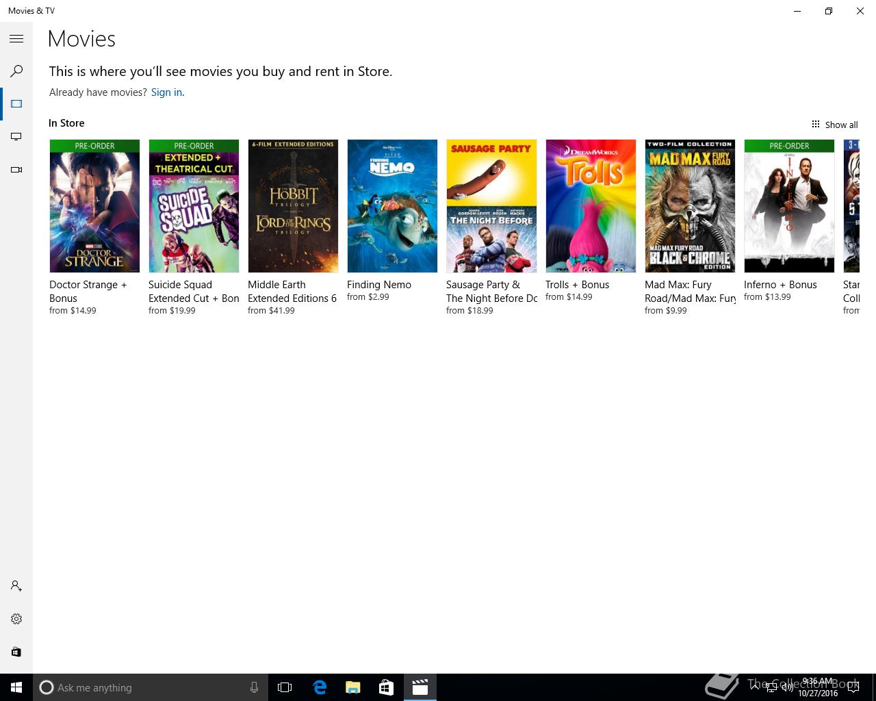Open the Trolls poster thumbnail
The image size is (876, 701).
(591, 206)
